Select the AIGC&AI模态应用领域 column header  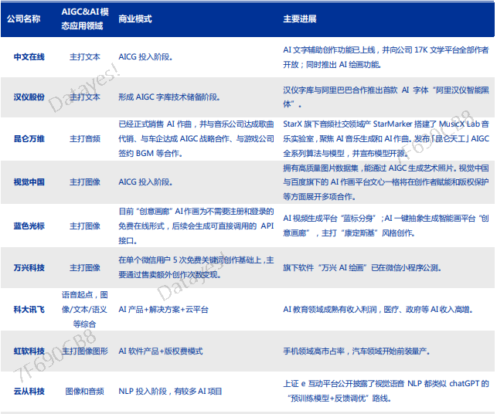pyautogui.click(x=85, y=19)
